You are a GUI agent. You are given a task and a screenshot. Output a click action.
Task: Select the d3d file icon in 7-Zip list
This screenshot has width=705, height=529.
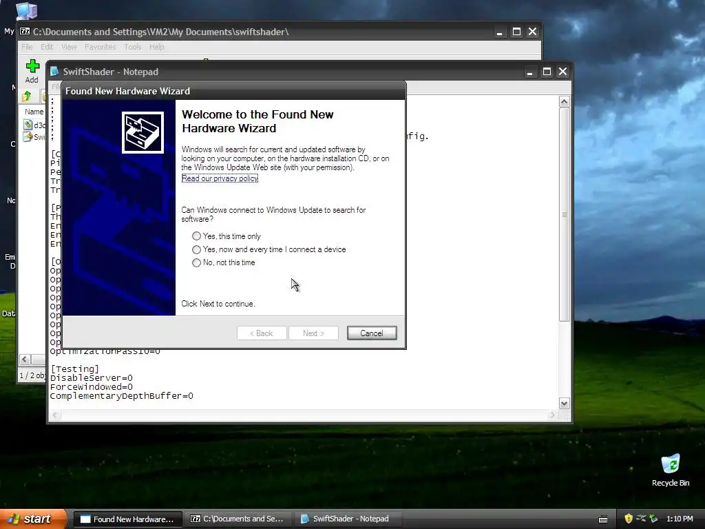click(x=28, y=125)
